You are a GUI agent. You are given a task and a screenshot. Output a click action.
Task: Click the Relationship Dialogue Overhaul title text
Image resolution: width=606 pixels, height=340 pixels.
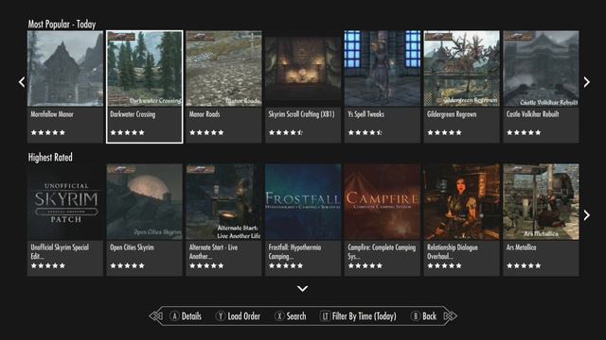click(x=453, y=252)
